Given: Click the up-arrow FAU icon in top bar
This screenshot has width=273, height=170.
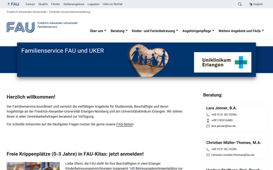Looking at the screenshot, I should (x=13, y=4).
